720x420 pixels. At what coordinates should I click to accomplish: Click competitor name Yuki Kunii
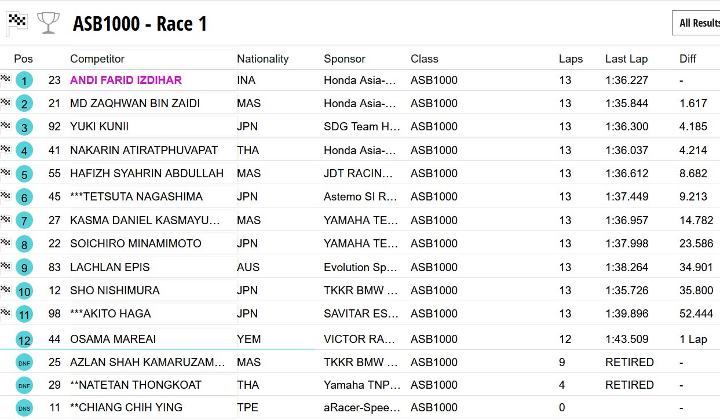[x=100, y=127]
